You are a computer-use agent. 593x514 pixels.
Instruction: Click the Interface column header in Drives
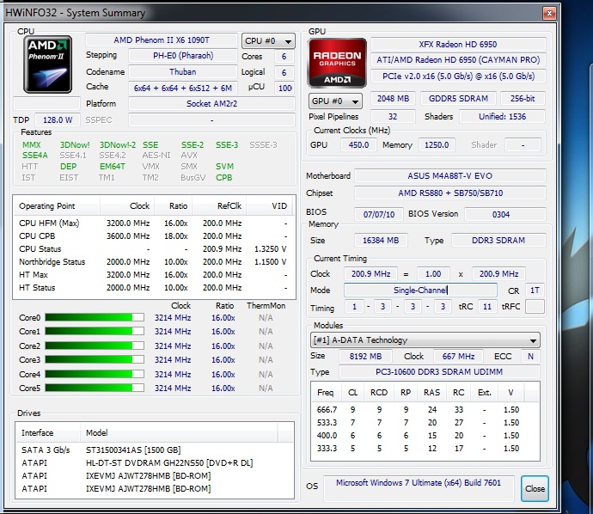(47, 432)
